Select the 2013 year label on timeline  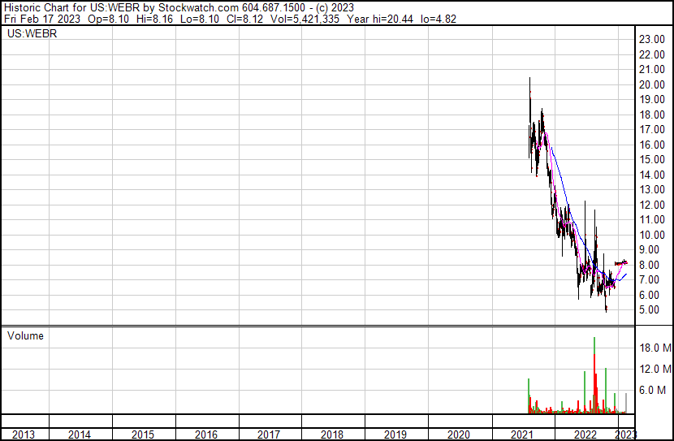[x=24, y=435]
